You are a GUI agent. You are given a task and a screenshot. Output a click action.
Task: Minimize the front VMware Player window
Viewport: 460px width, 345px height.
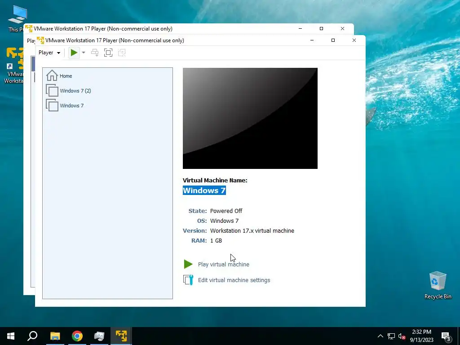tap(312, 40)
